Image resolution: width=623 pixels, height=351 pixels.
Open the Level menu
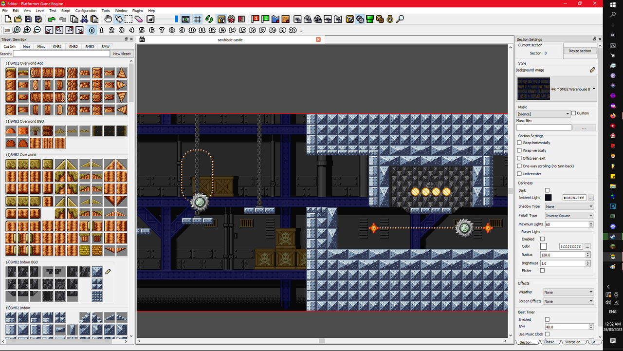tap(40, 10)
